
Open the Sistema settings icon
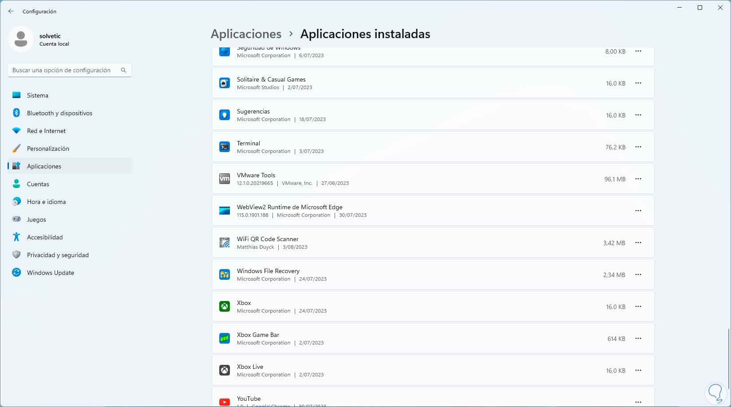[16, 95]
